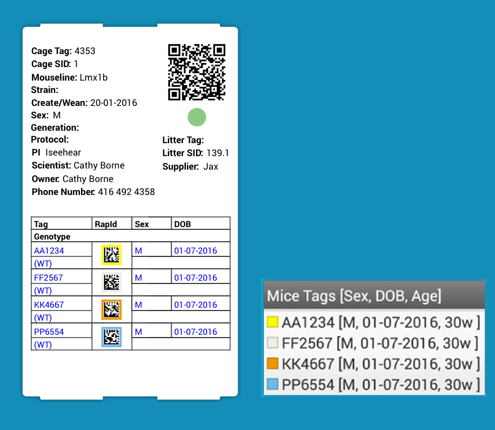The image size is (495, 430).
Task: Click the blue swatch beside PP6554
Action: point(273,384)
